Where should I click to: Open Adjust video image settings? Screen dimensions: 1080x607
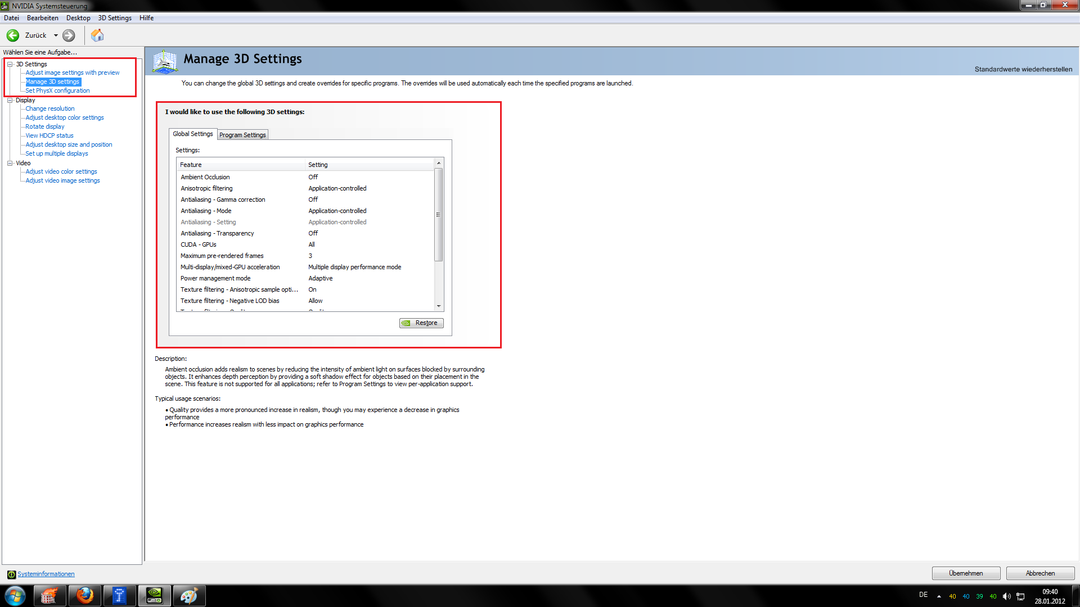click(63, 180)
